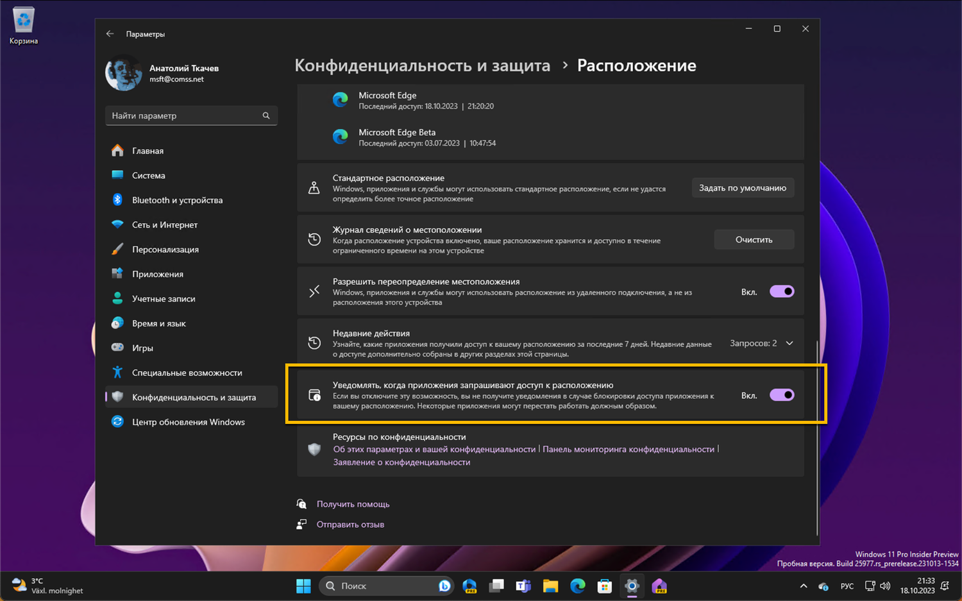Open the weather widget showing 3°C
The image size is (962, 601).
48,586
